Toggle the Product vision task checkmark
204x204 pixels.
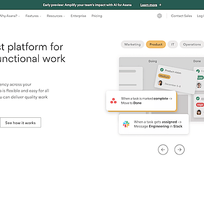162,70
